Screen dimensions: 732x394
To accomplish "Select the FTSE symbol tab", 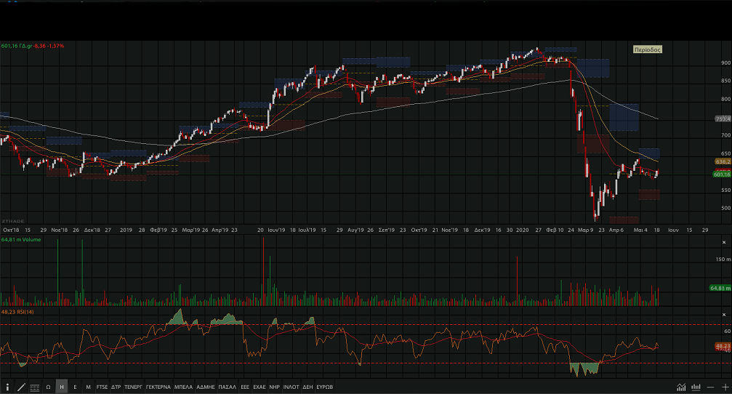I will pos(102,387).
